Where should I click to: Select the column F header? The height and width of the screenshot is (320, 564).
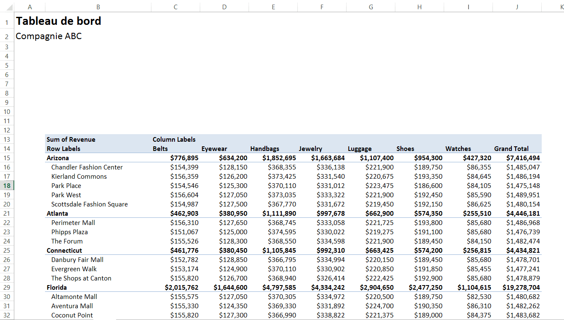[x=322, y=7]
